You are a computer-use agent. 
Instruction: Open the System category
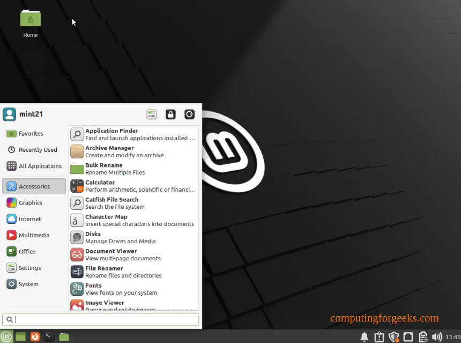click(x=34, y=284)
